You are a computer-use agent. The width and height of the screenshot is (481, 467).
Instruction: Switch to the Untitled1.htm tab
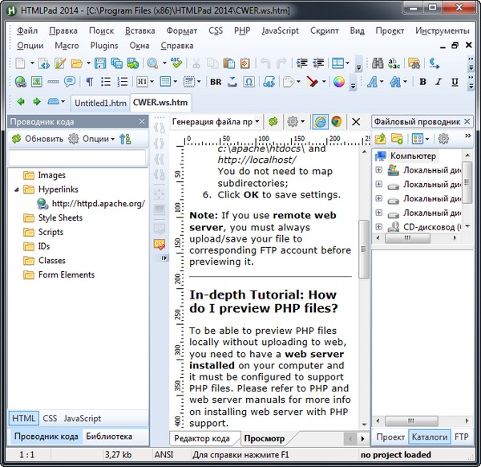[99, 103]
